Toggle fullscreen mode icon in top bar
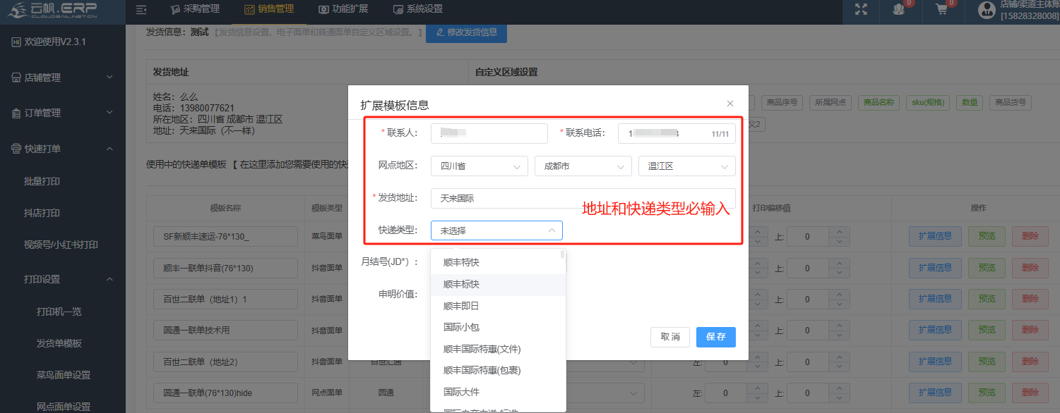The height and width of the screenshot is (413, 1060). [x=861, y=10]
